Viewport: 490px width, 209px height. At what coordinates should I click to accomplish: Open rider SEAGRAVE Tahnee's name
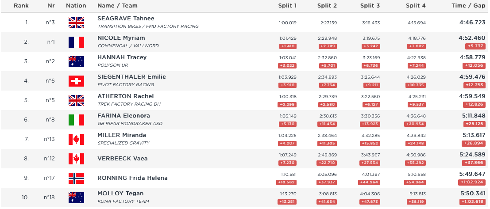[126, 19]
